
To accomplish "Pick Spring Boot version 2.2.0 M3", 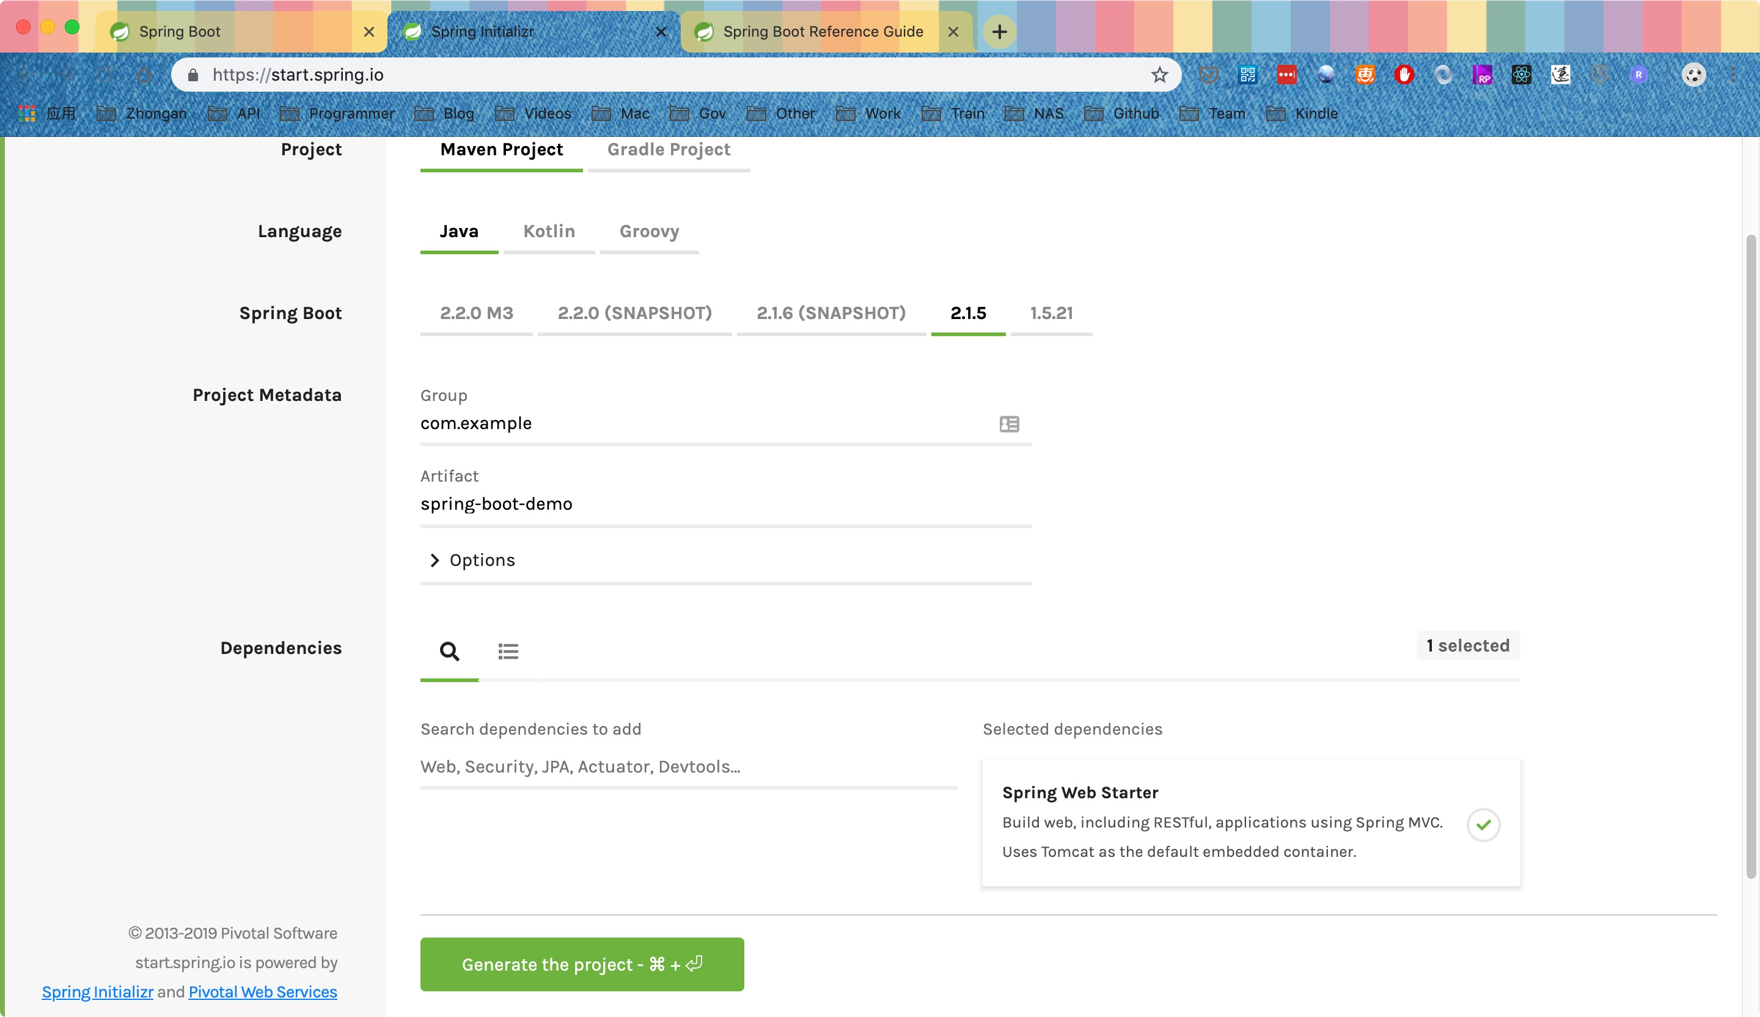I will pyautogui.click(x=476, y=313).
